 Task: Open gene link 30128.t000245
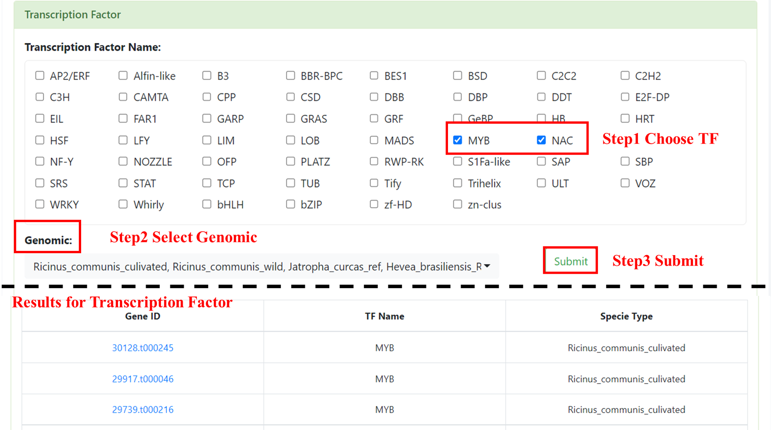pos(142,348)
